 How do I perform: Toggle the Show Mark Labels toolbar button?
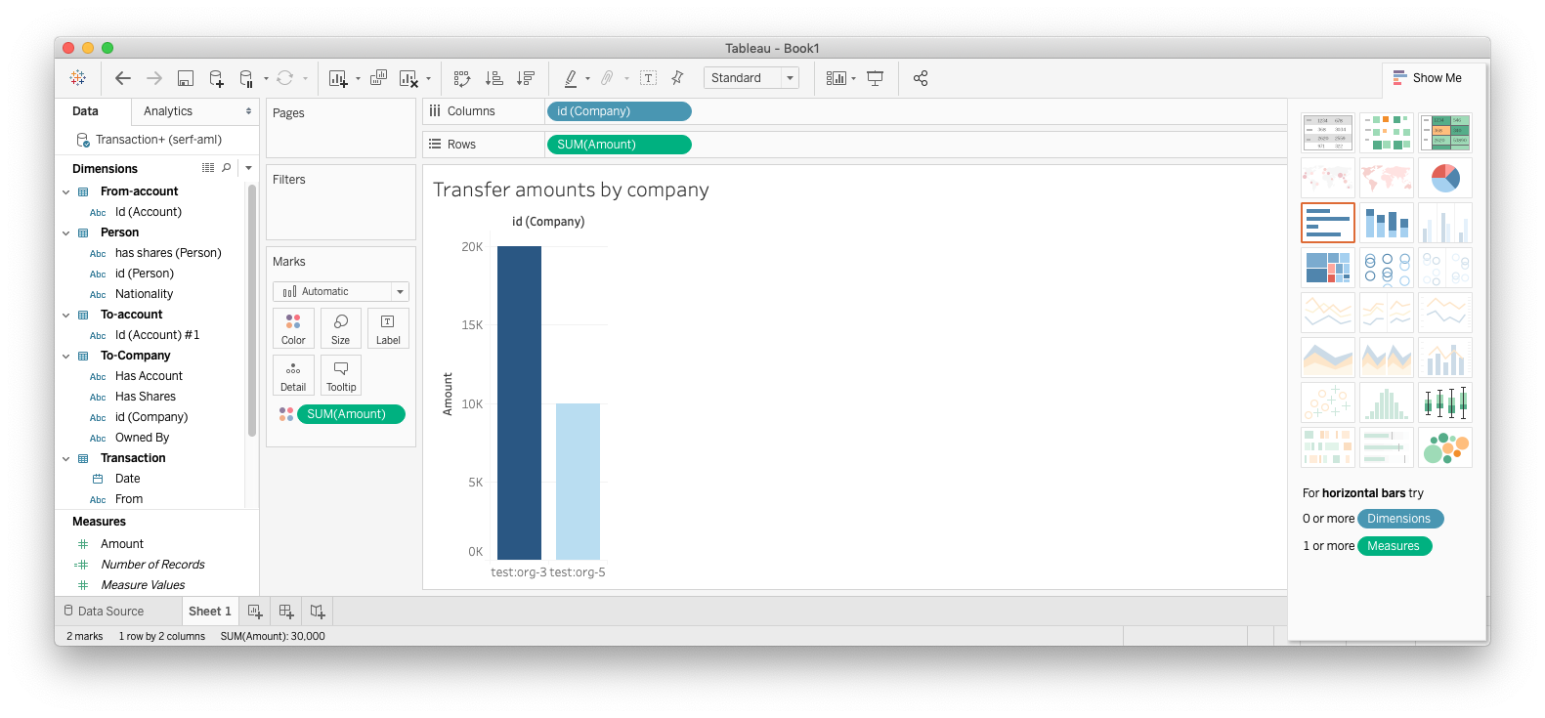tap(648, 78)
